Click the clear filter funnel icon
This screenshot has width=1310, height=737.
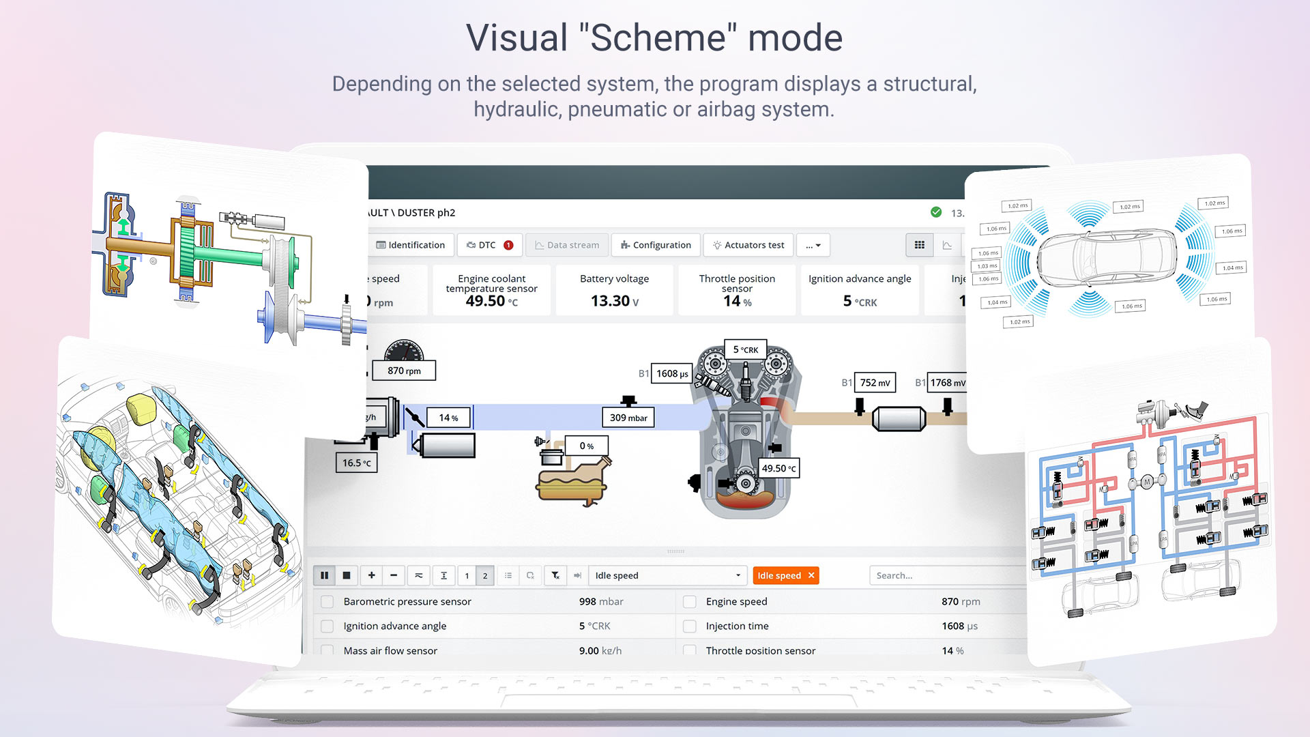tap(555, 575)
